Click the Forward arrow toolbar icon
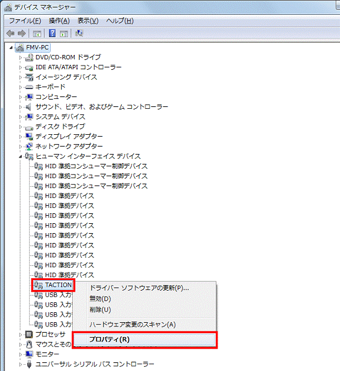The height and width of the screenshot is (371, 340). 22,33
